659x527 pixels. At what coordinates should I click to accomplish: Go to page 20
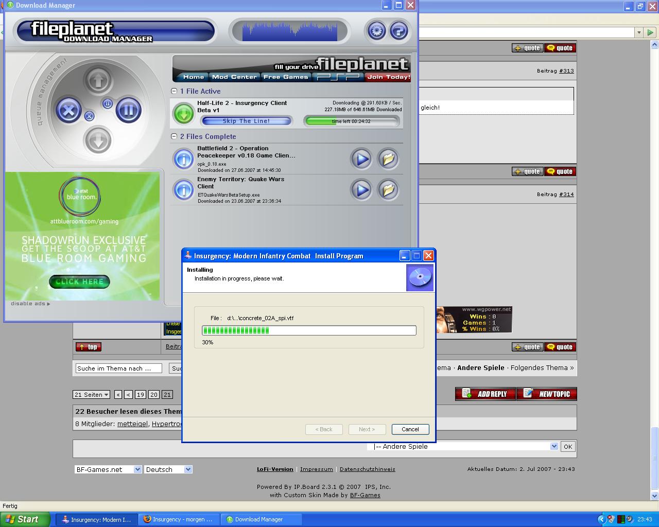point(153,395)
